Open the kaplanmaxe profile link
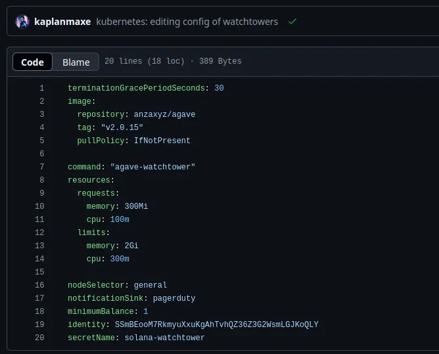The image size is (439, 354). coord(62,22)
